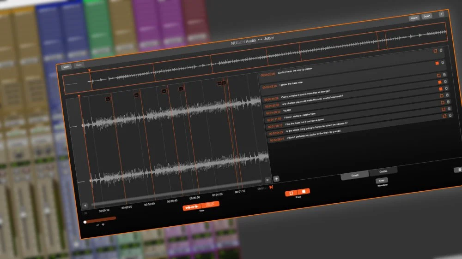Select the 00:00:20:00 timestamp
Image resolution: width=462 pixels, height=259 pixels.
[268, 74]
